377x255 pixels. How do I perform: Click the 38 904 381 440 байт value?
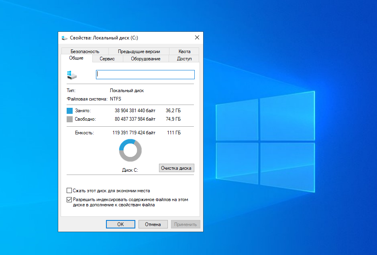click(135, 111)
